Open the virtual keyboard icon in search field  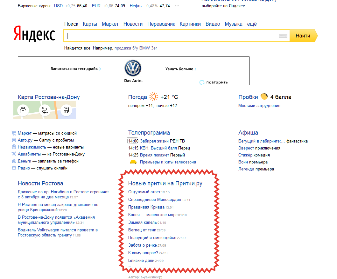(283, 36)
